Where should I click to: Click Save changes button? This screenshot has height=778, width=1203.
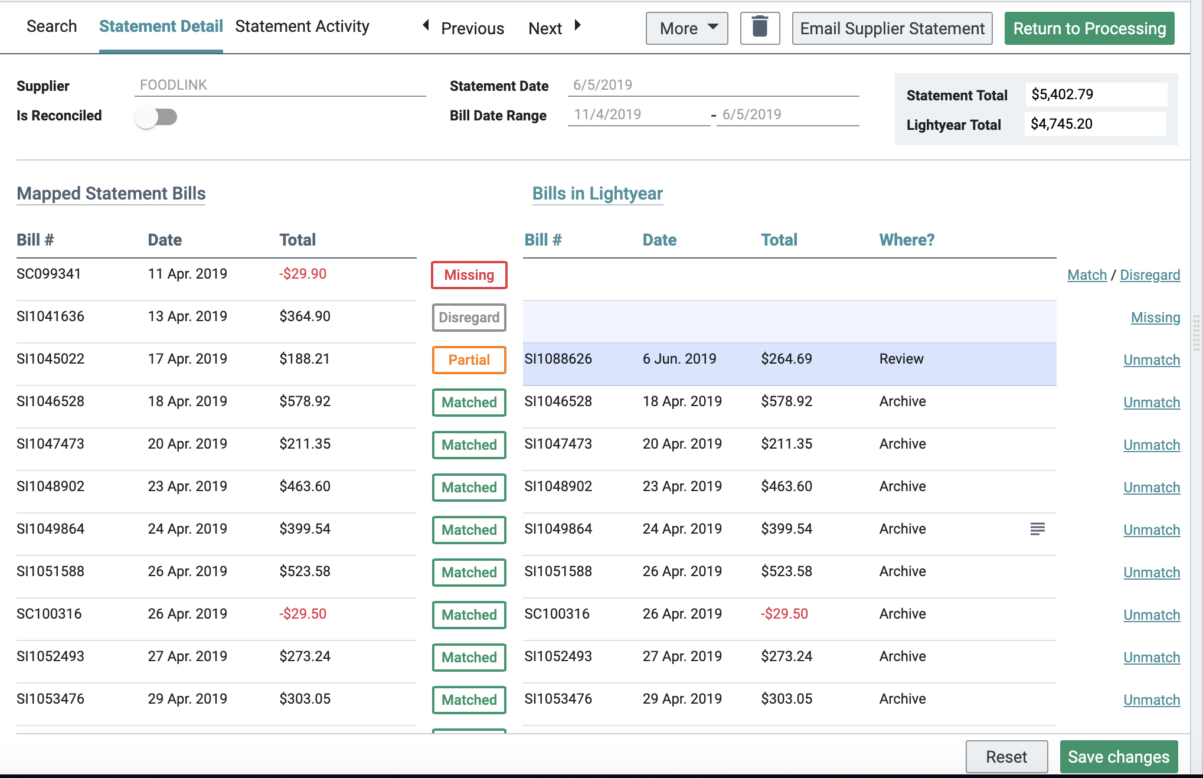[x=1118, y=757]
